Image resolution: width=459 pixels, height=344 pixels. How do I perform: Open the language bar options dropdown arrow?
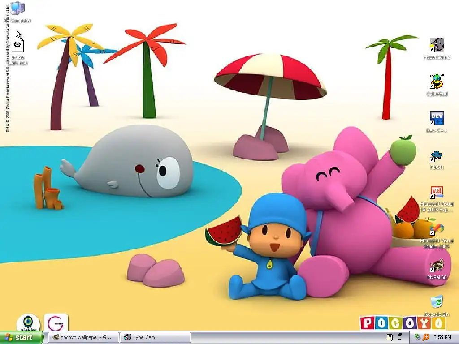point(400,340)
